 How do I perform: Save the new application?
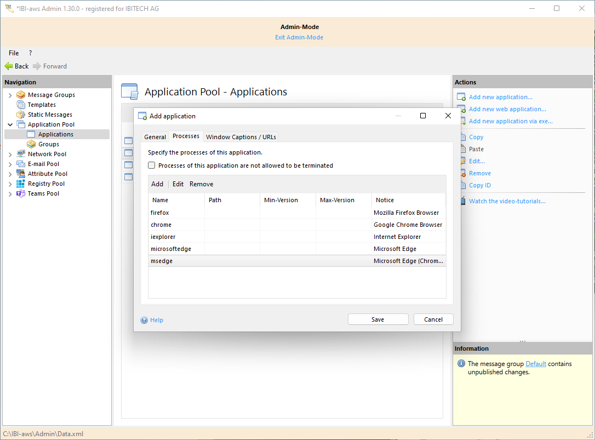(x=378, y=319)
